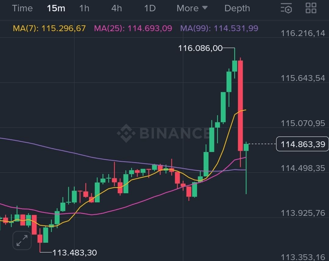Click the 116.216,14 price axis label
329x261 pixels.
[x=303, y=33]
